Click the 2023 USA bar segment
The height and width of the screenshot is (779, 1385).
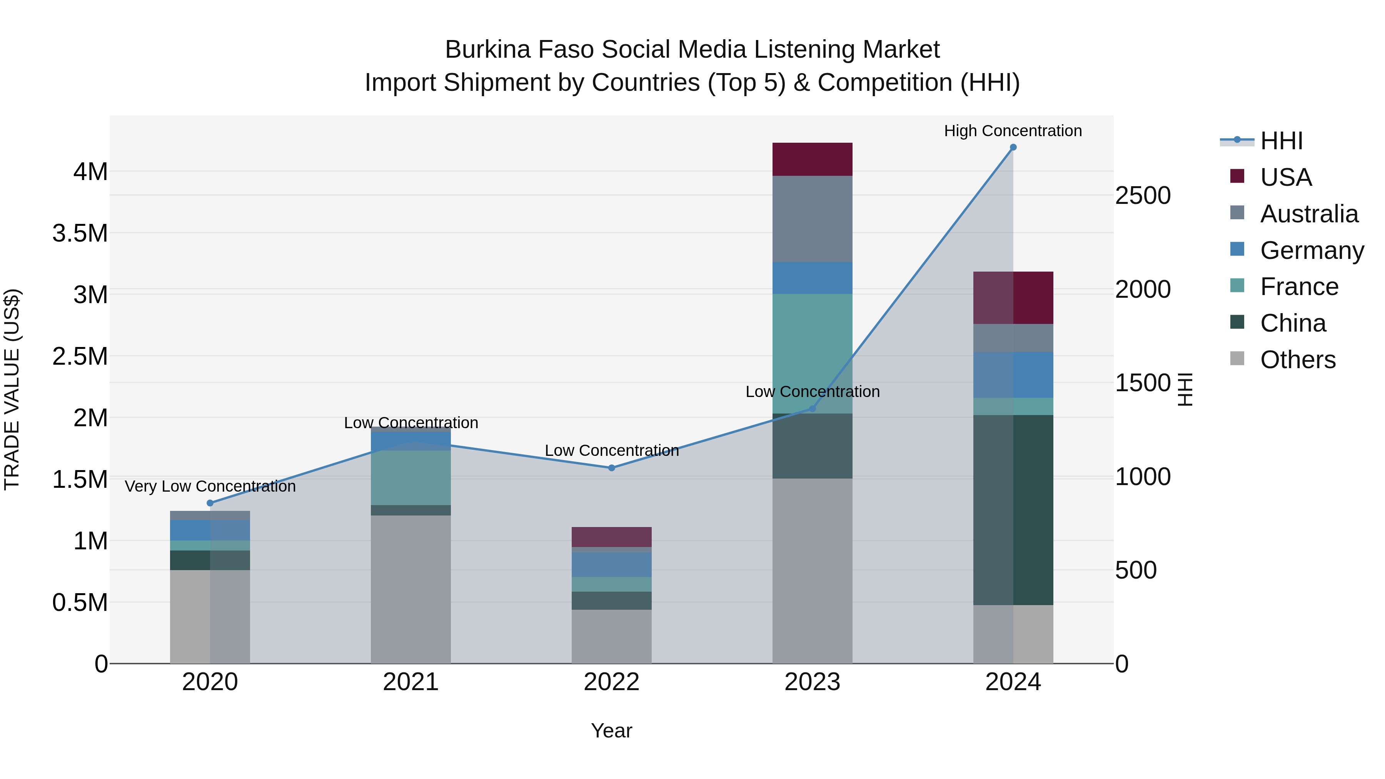click(813, 160)
